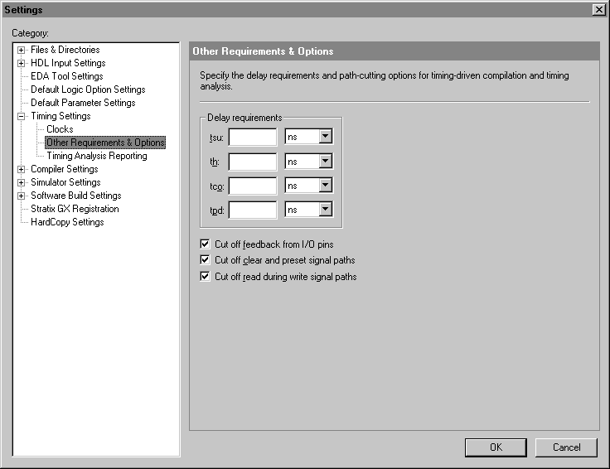610x469 pixels.
Task: Open EDA Tool Settings category
Action: (66, 76)
